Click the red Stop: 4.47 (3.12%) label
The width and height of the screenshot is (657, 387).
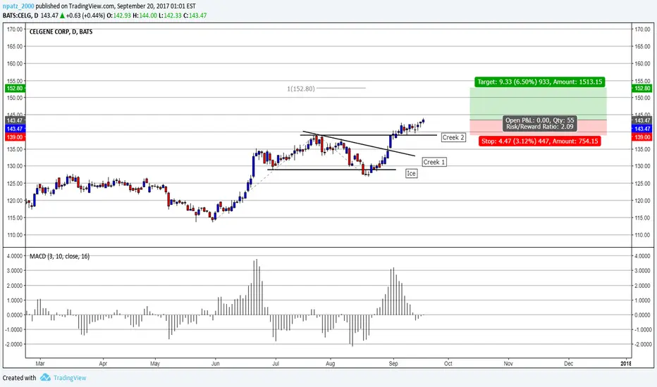540,141
